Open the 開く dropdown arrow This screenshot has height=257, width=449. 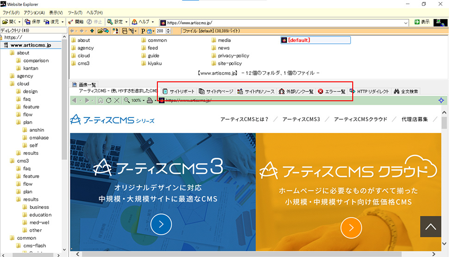[x=19, y=22]
